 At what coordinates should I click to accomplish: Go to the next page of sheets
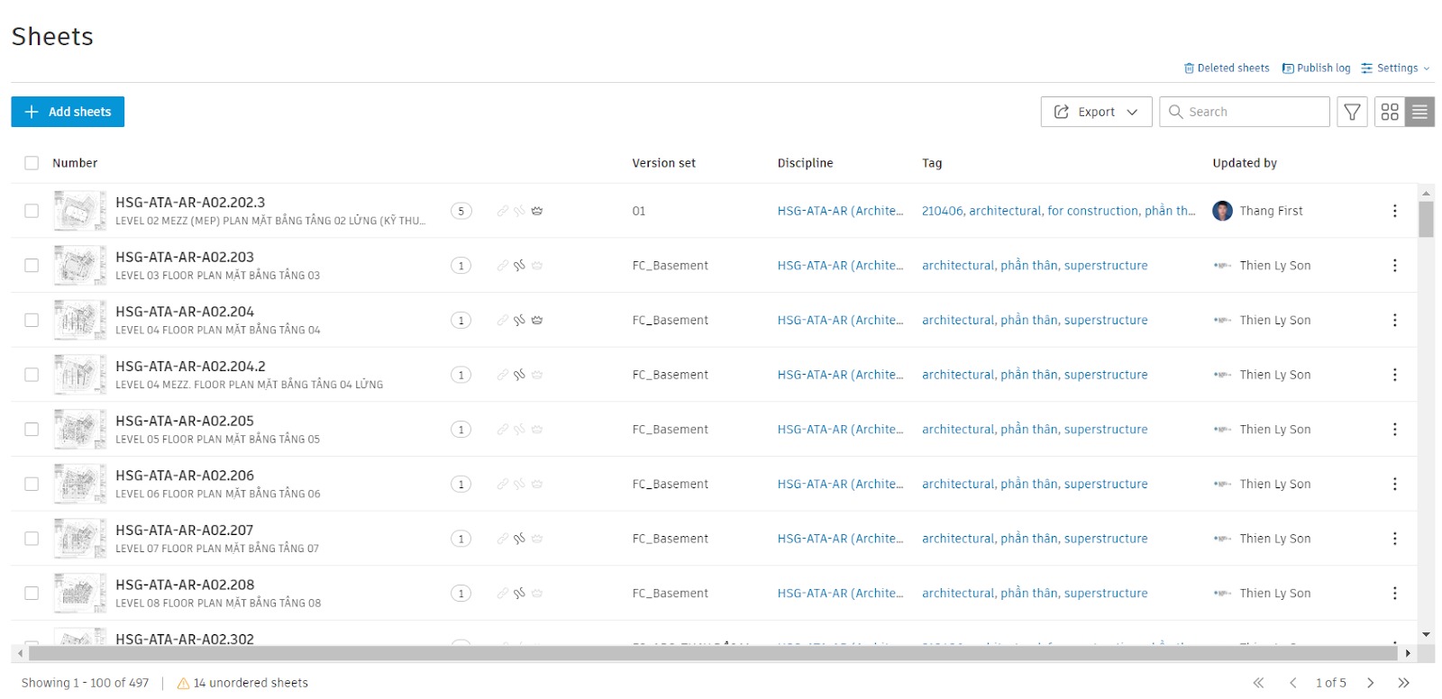click(x=1370, y=683)
